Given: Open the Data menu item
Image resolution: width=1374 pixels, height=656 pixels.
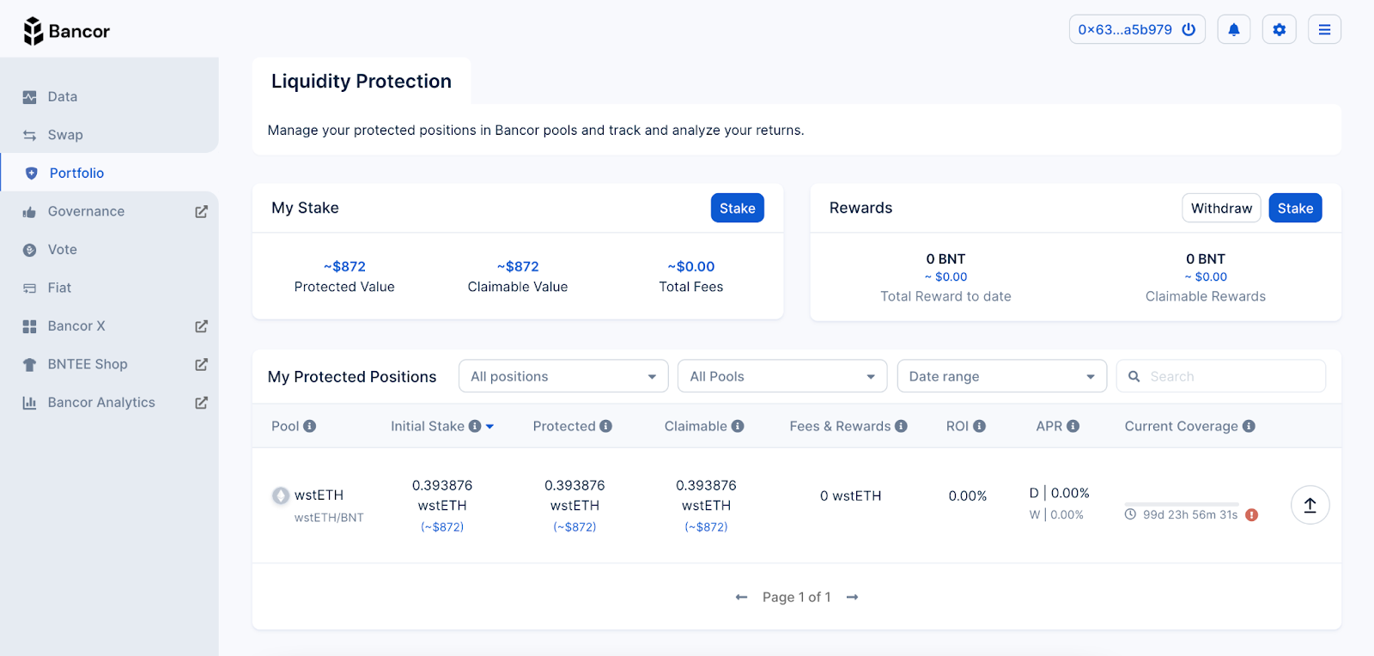Looking at the screenshot, I should tap(109, 97).
